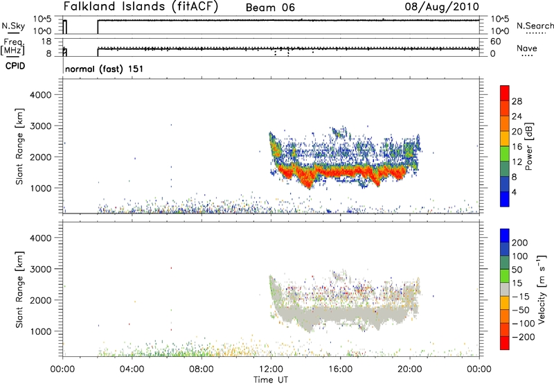This screenshot has width=554, height=384.
Task: Click '4000' on the power plot range axis
Action: [x=41, y=95]
